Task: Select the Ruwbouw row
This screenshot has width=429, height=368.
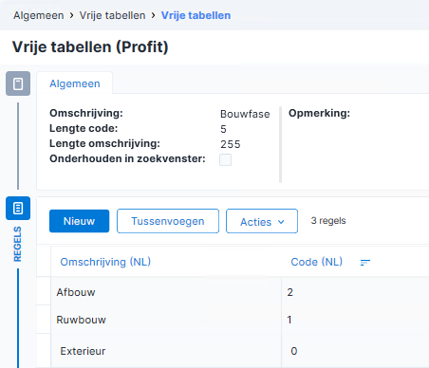Action: click(233, 320)
